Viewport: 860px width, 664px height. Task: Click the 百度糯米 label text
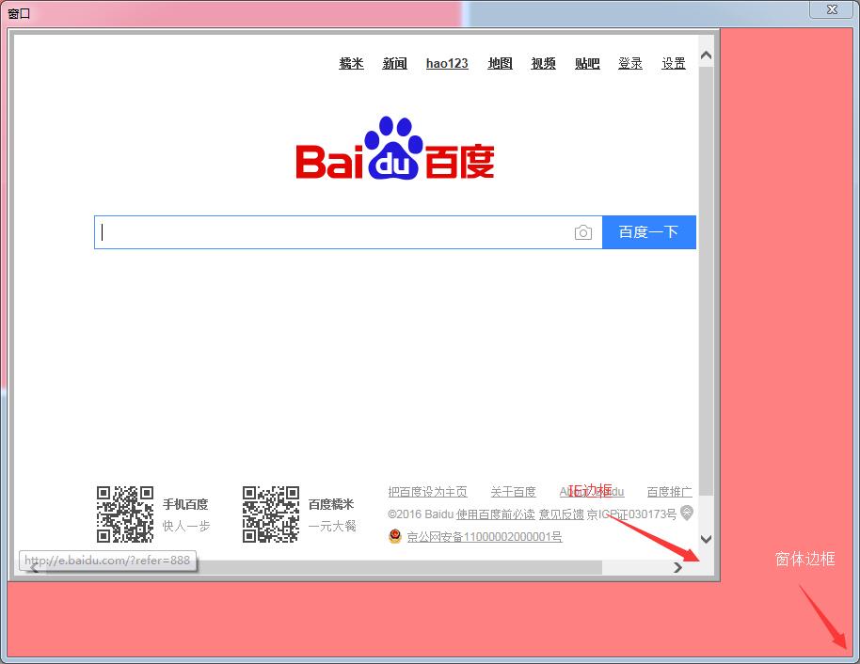click(x=331, y=504)
